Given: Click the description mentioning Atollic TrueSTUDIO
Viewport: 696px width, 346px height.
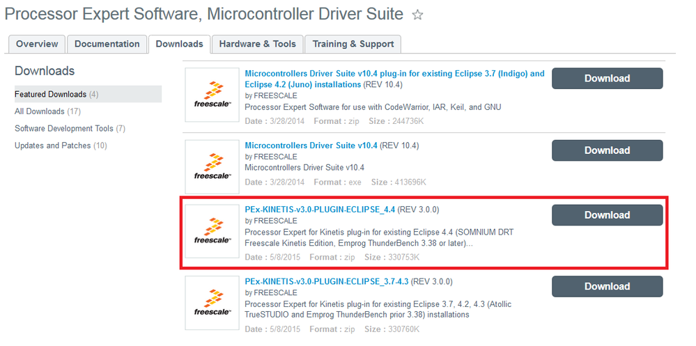Looking at the screenshot, I should point(378,310).
